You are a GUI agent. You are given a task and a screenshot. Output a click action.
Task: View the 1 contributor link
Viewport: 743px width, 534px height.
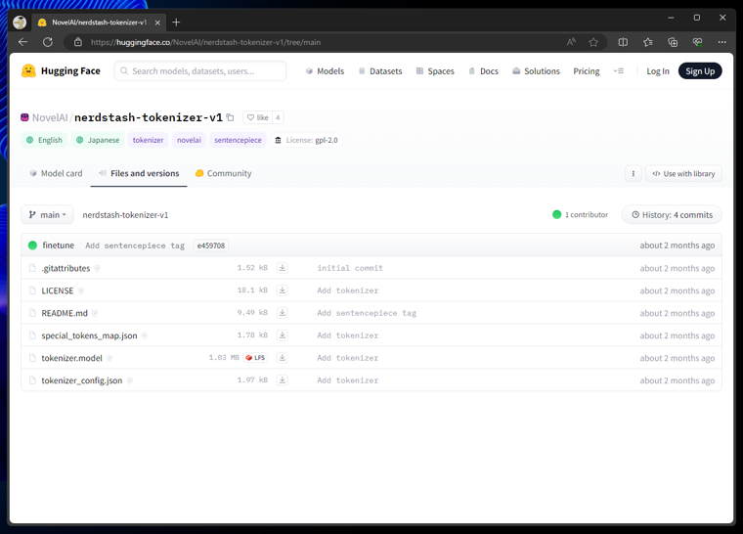581,215
